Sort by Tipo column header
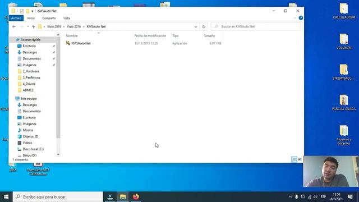 click(x=176, y=36)
